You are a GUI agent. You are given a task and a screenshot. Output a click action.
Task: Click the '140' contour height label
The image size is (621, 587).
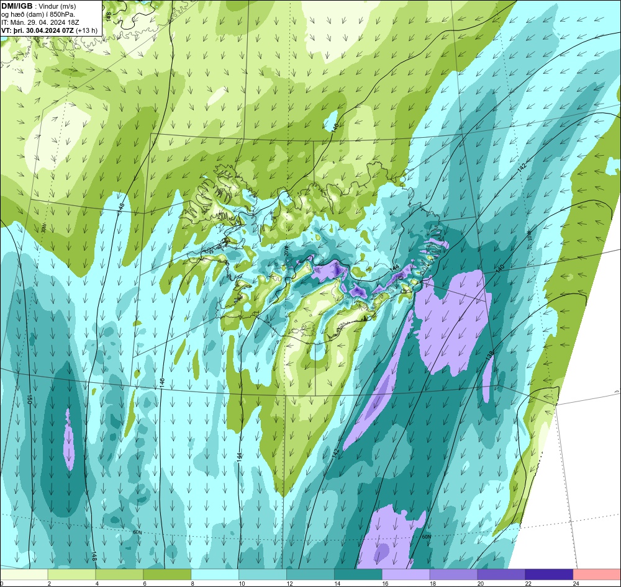pos(500,268)
